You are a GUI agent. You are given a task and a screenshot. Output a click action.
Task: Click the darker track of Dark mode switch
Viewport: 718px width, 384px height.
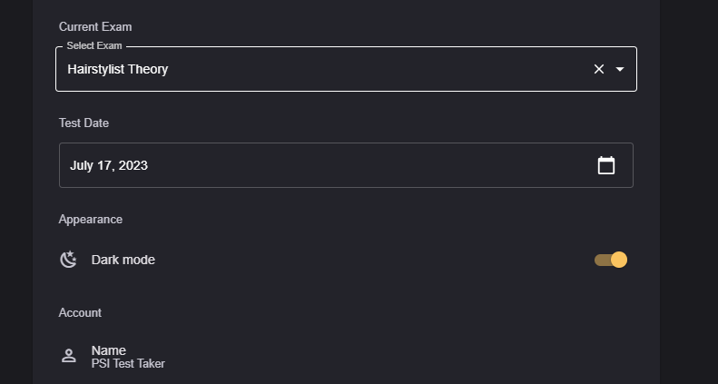(x=600, y=261)
